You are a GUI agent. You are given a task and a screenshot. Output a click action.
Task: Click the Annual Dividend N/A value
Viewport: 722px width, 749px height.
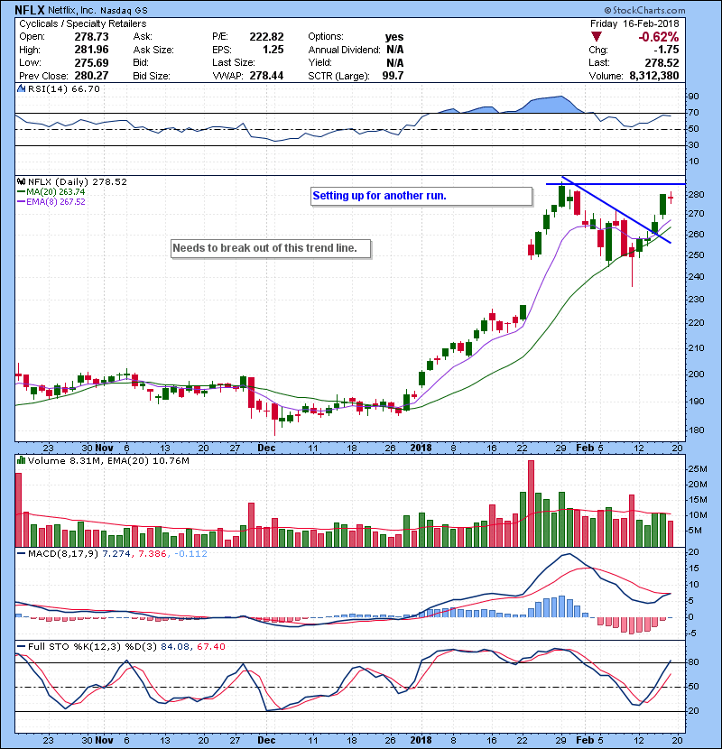click(x=395, y=50)
